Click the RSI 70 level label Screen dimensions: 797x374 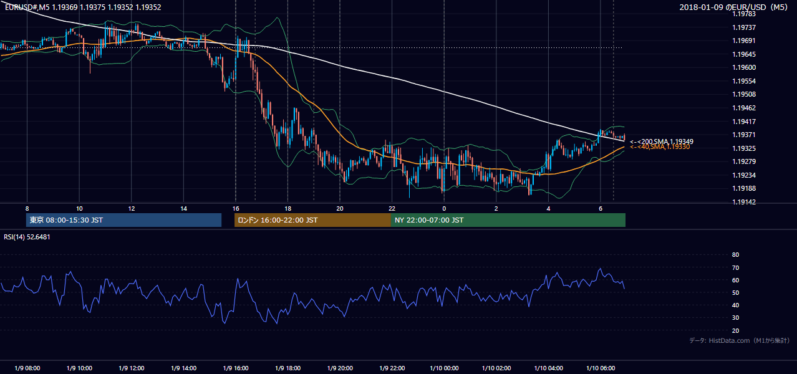(x=735, y=267)
